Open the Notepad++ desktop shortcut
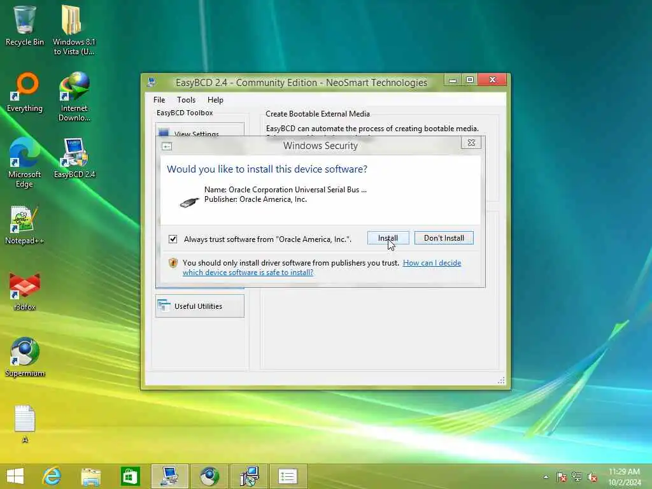This screenshot has height=489, width=652. (24, 225)
